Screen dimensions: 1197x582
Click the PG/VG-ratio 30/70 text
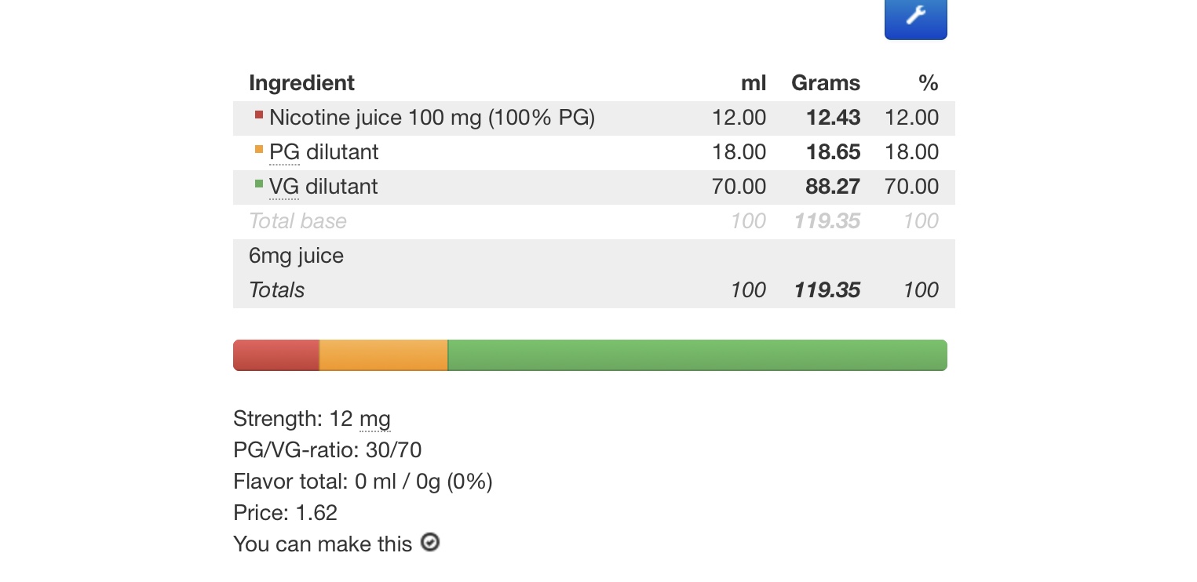pyautogui.click(x=328, y=450)
